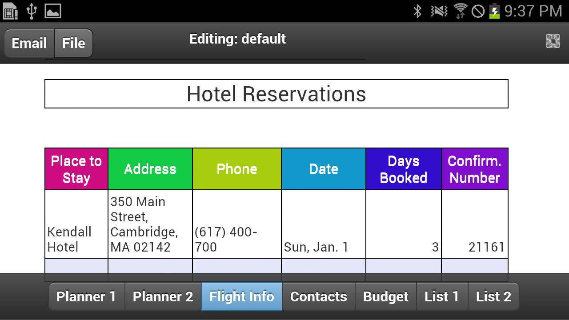Open the File button
The height and width of the screenshot is (320, 569).
pos(74,43)
